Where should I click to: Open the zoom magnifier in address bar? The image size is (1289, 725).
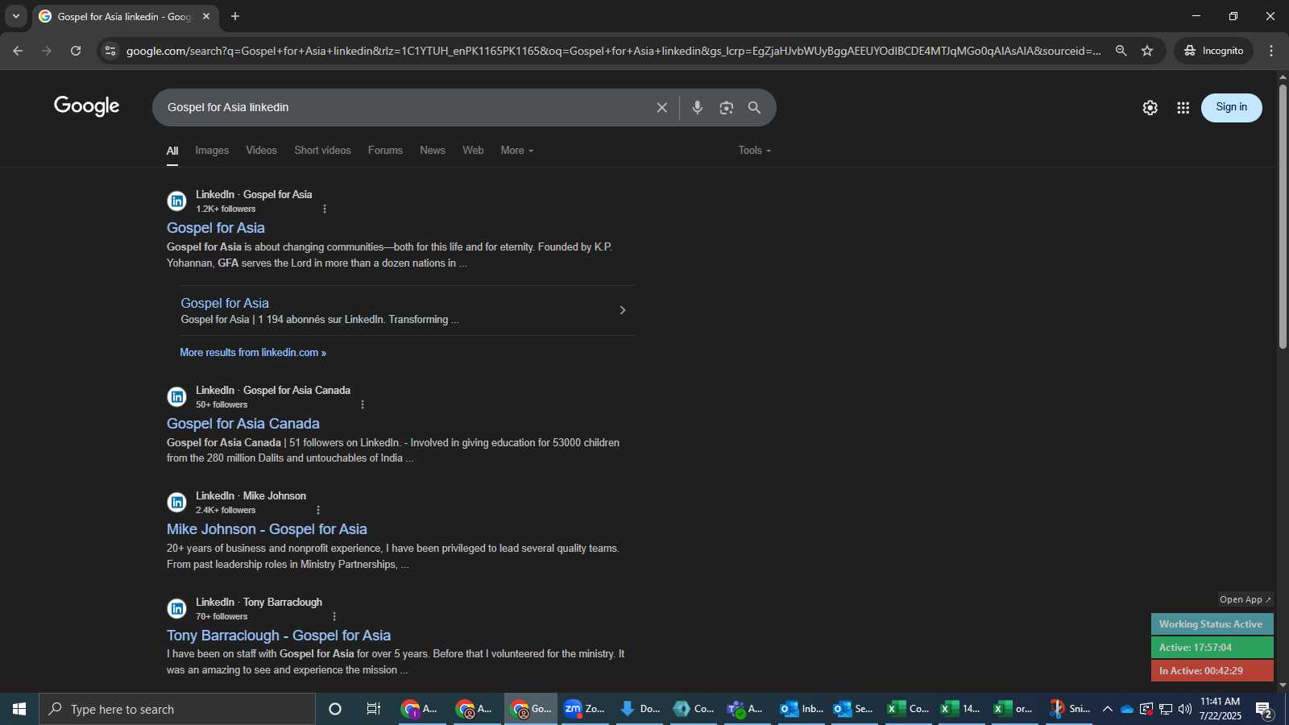tap(1121, 51)
